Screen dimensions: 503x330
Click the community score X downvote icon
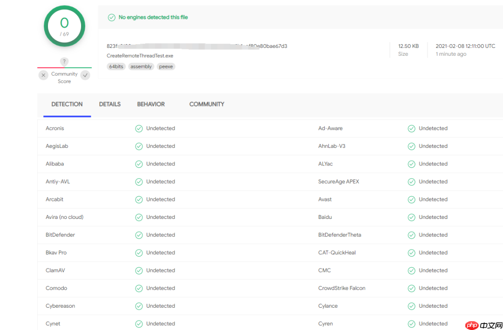tap(43, 75)
